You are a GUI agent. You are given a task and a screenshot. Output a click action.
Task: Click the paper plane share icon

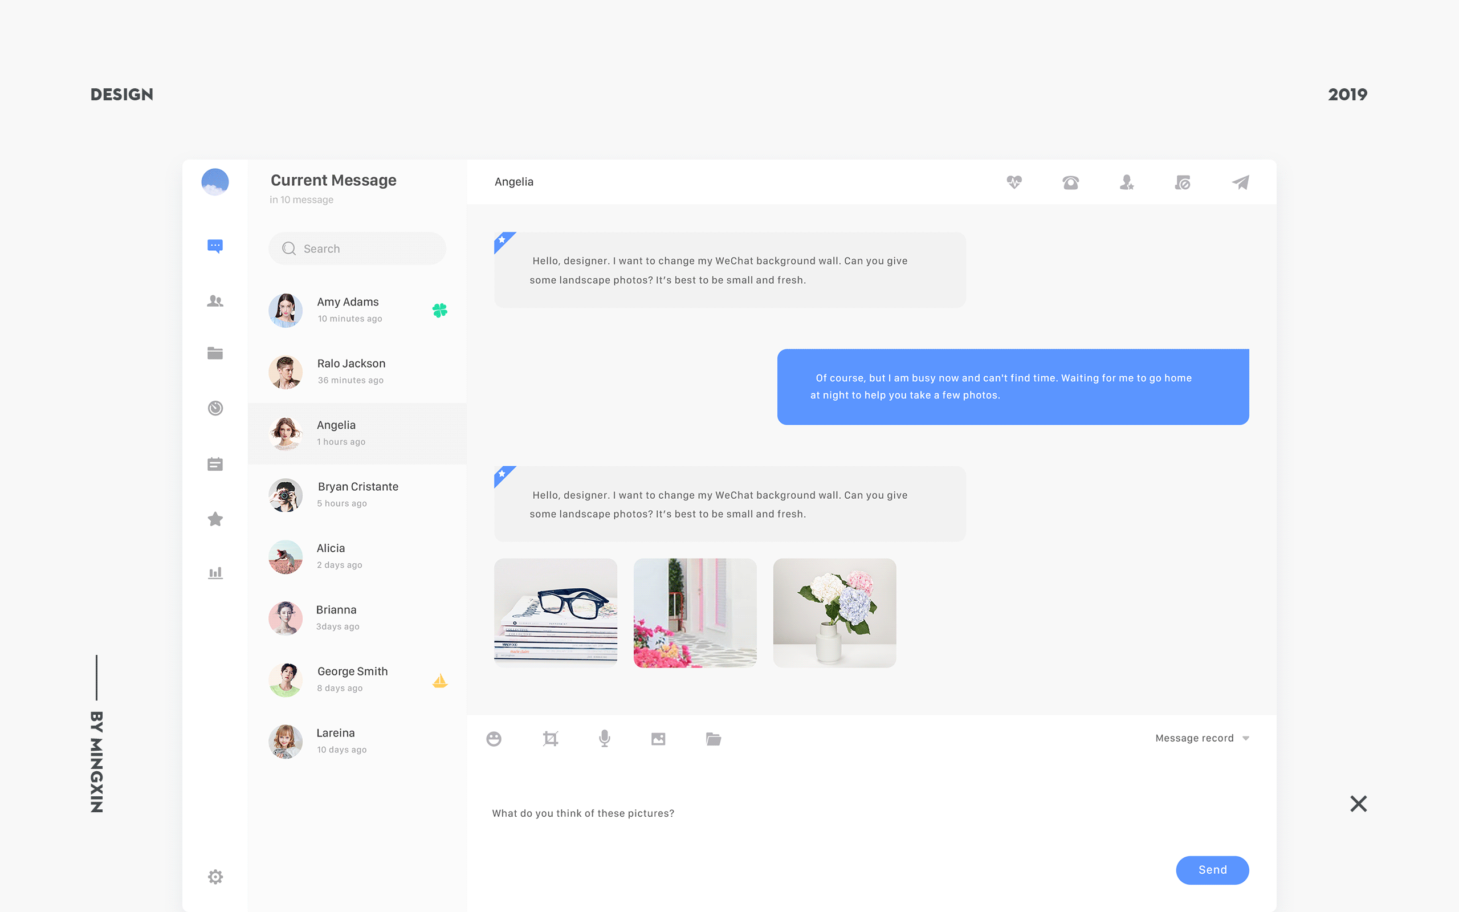point(1240,182)
